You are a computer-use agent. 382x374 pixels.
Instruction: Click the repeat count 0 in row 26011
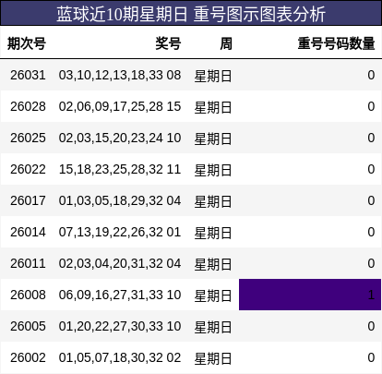(x=371, y=263)
